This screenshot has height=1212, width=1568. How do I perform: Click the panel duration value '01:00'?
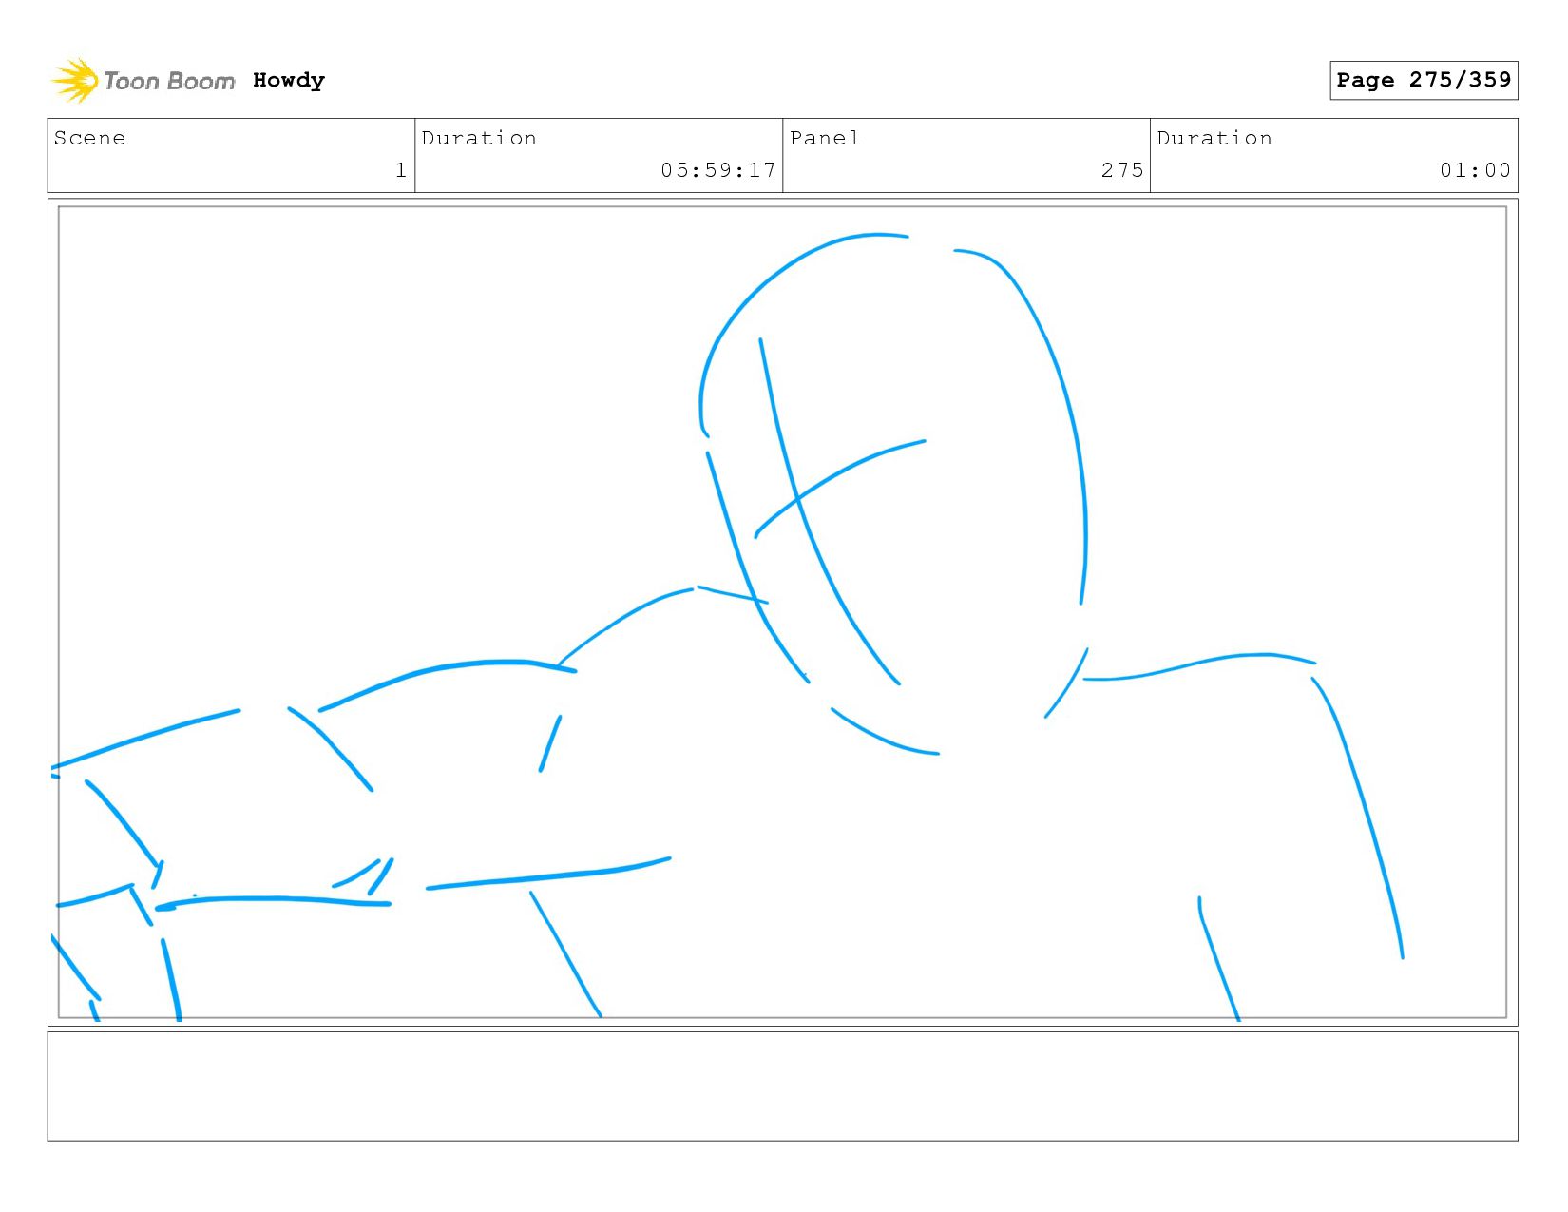(x=1475, y=170)
